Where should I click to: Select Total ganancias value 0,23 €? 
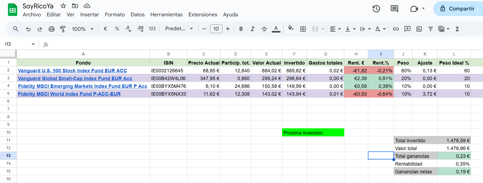pos(454,156)
